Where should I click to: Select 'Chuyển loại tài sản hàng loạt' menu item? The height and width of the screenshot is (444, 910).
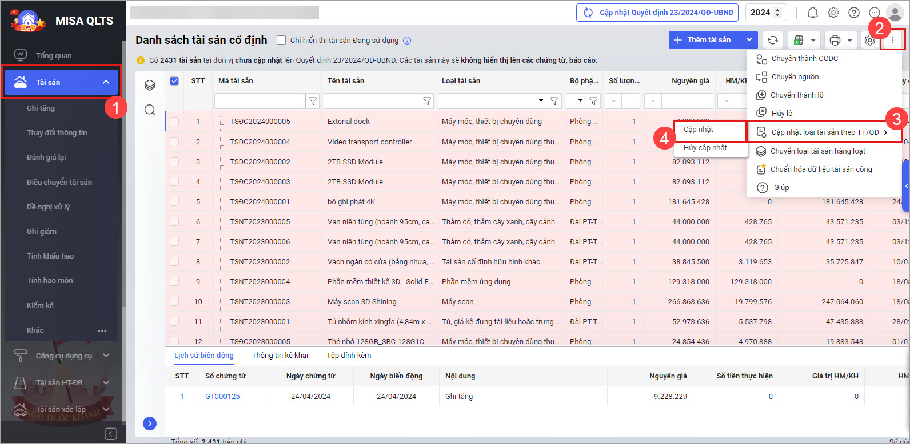817,151
